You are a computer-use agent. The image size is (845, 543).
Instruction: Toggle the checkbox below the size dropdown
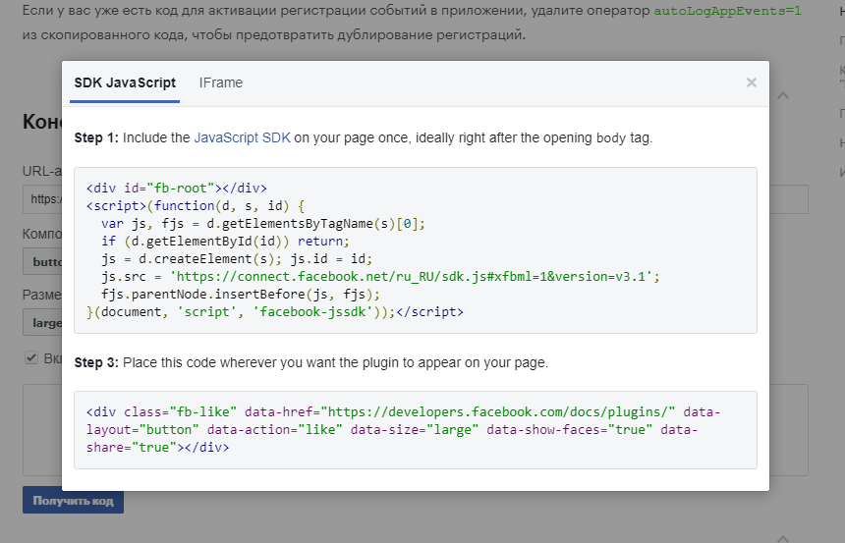31,357
